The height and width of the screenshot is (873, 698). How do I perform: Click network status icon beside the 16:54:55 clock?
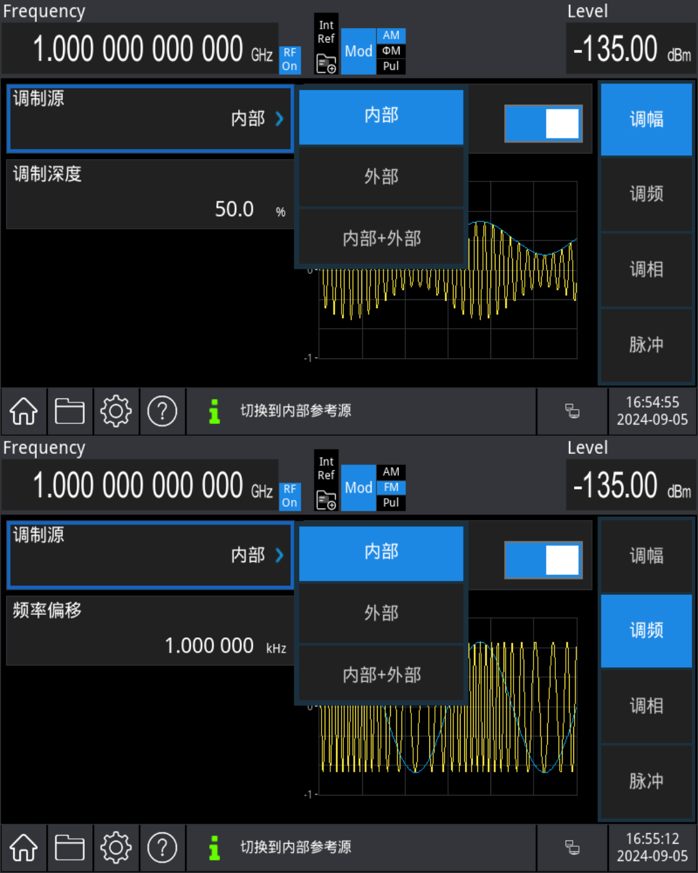pos(572,411)
